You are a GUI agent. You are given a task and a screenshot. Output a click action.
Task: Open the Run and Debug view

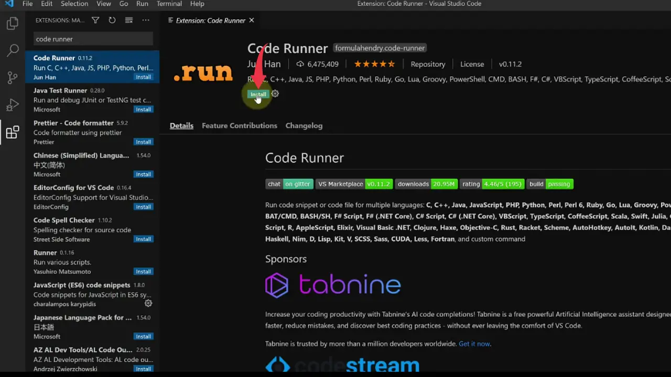coord(12,105)
